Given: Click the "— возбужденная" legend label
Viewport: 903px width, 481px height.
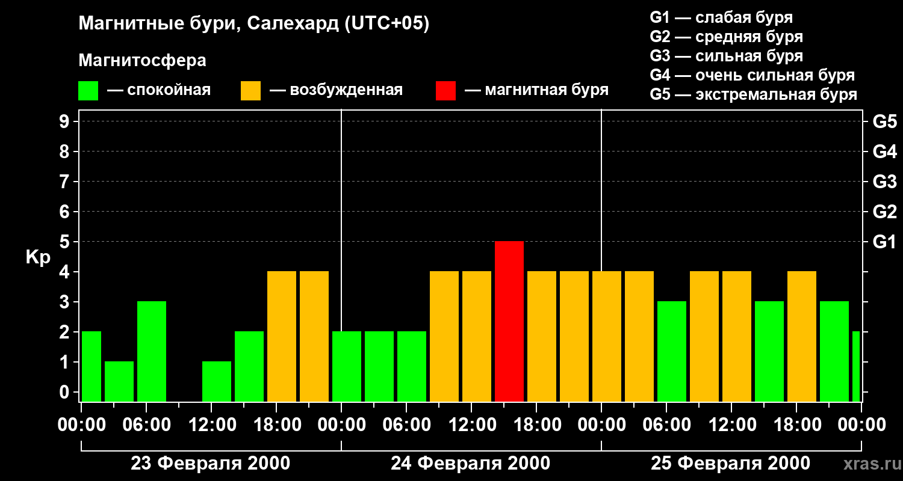Looking at the screenshot, I should coord(336,91).
